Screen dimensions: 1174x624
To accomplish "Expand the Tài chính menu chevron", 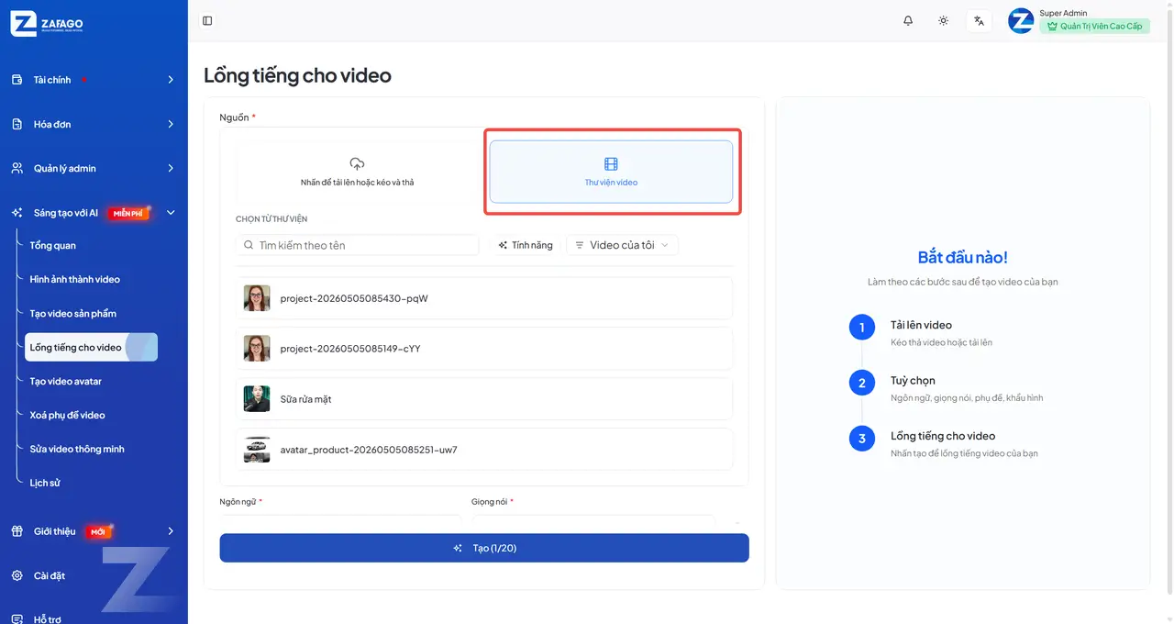I will coord(171,80).
